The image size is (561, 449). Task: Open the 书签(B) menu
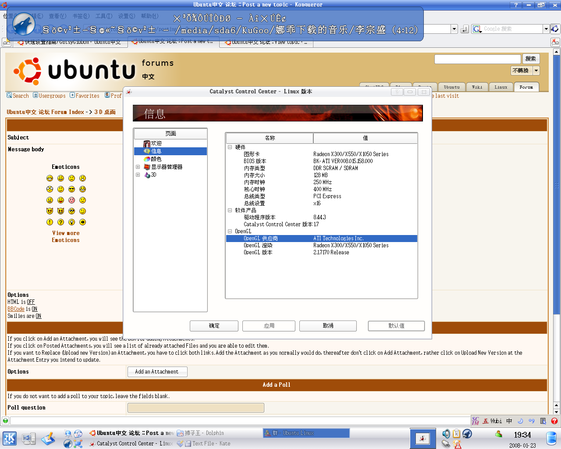click(81, 16)
